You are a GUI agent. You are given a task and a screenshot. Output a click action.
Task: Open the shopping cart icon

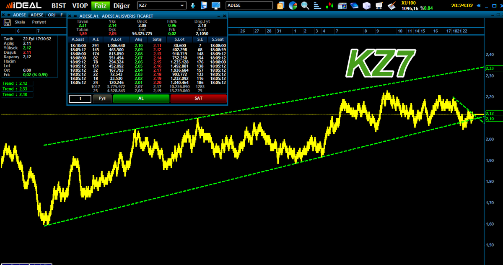[x=379, y=6]
